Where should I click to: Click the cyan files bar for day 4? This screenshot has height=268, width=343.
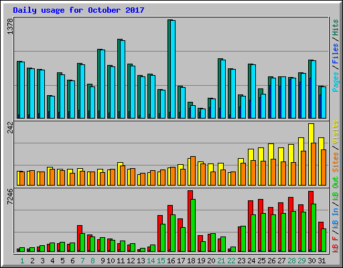[52, 107]
